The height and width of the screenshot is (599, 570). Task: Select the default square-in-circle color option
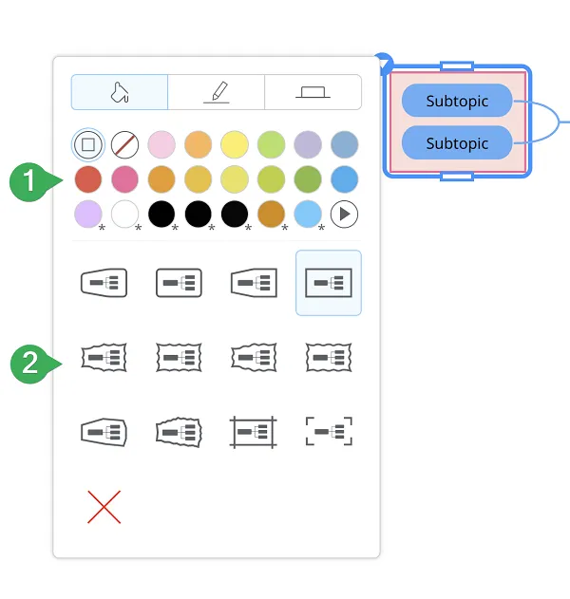coord(88,145)
